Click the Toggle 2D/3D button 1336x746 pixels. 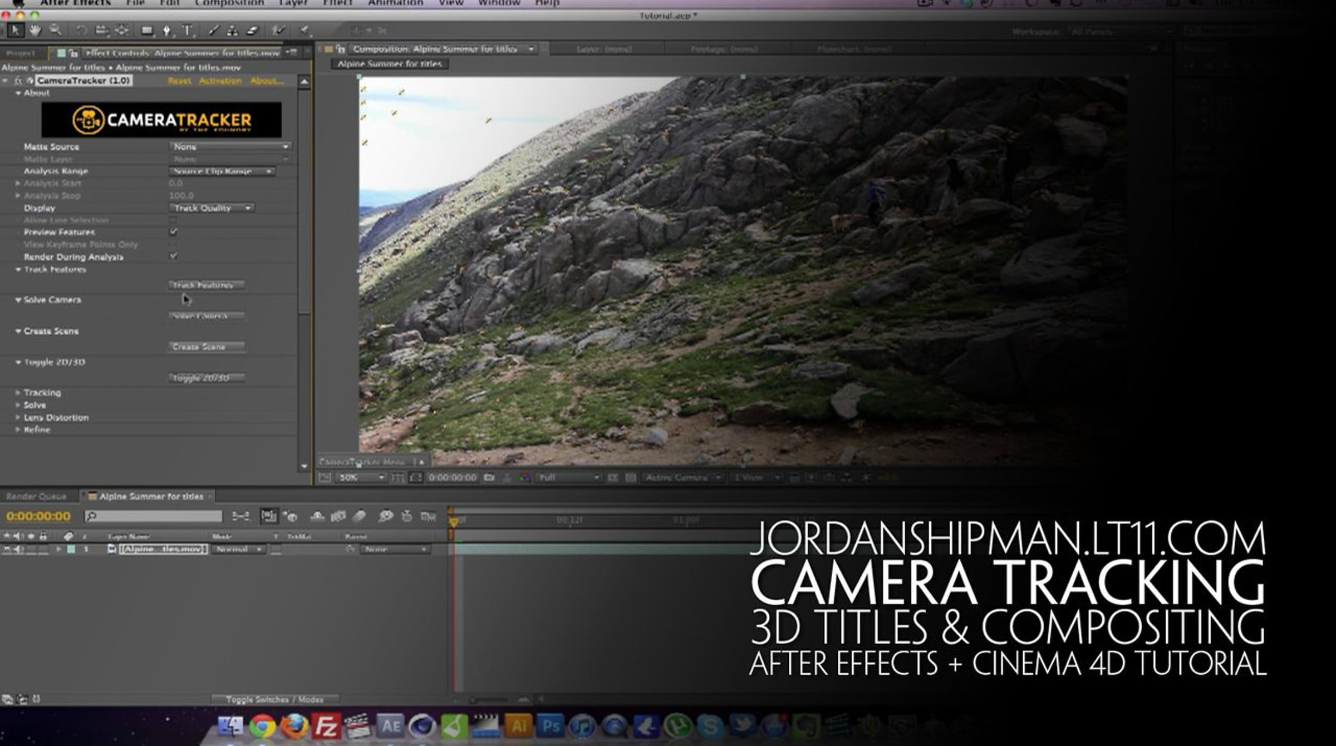pyautogui.click(x=206, y=378)
